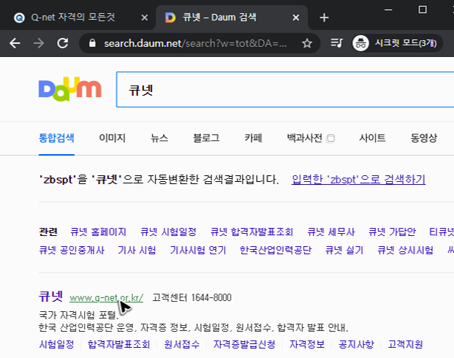Click related search 큐넷 가답안

(392, 232)
